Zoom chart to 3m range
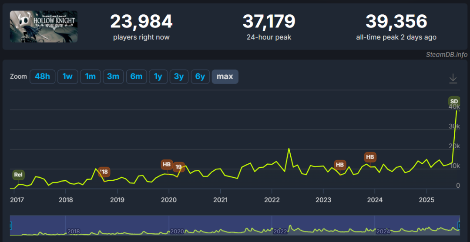Image resolution: width=470 pixels, height=242 pixels. [x=113, y=76]
